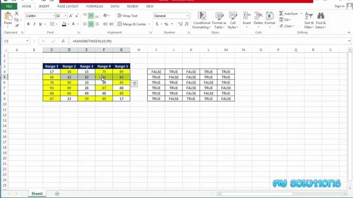
Task: Click Merge & Center button
Action: [132, 24]
